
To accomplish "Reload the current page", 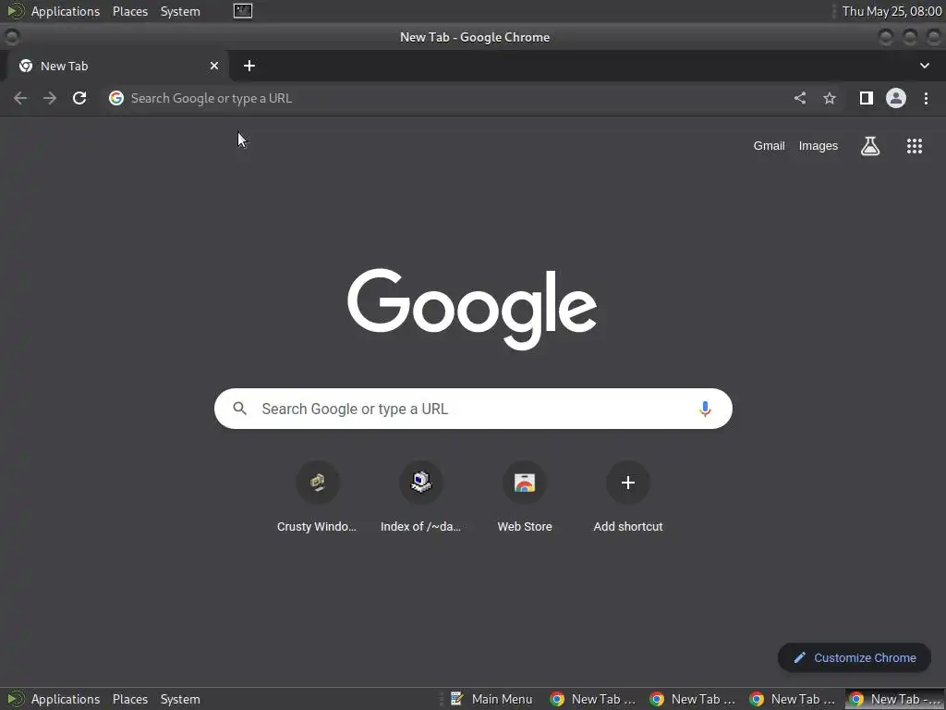I will [79, 98].
